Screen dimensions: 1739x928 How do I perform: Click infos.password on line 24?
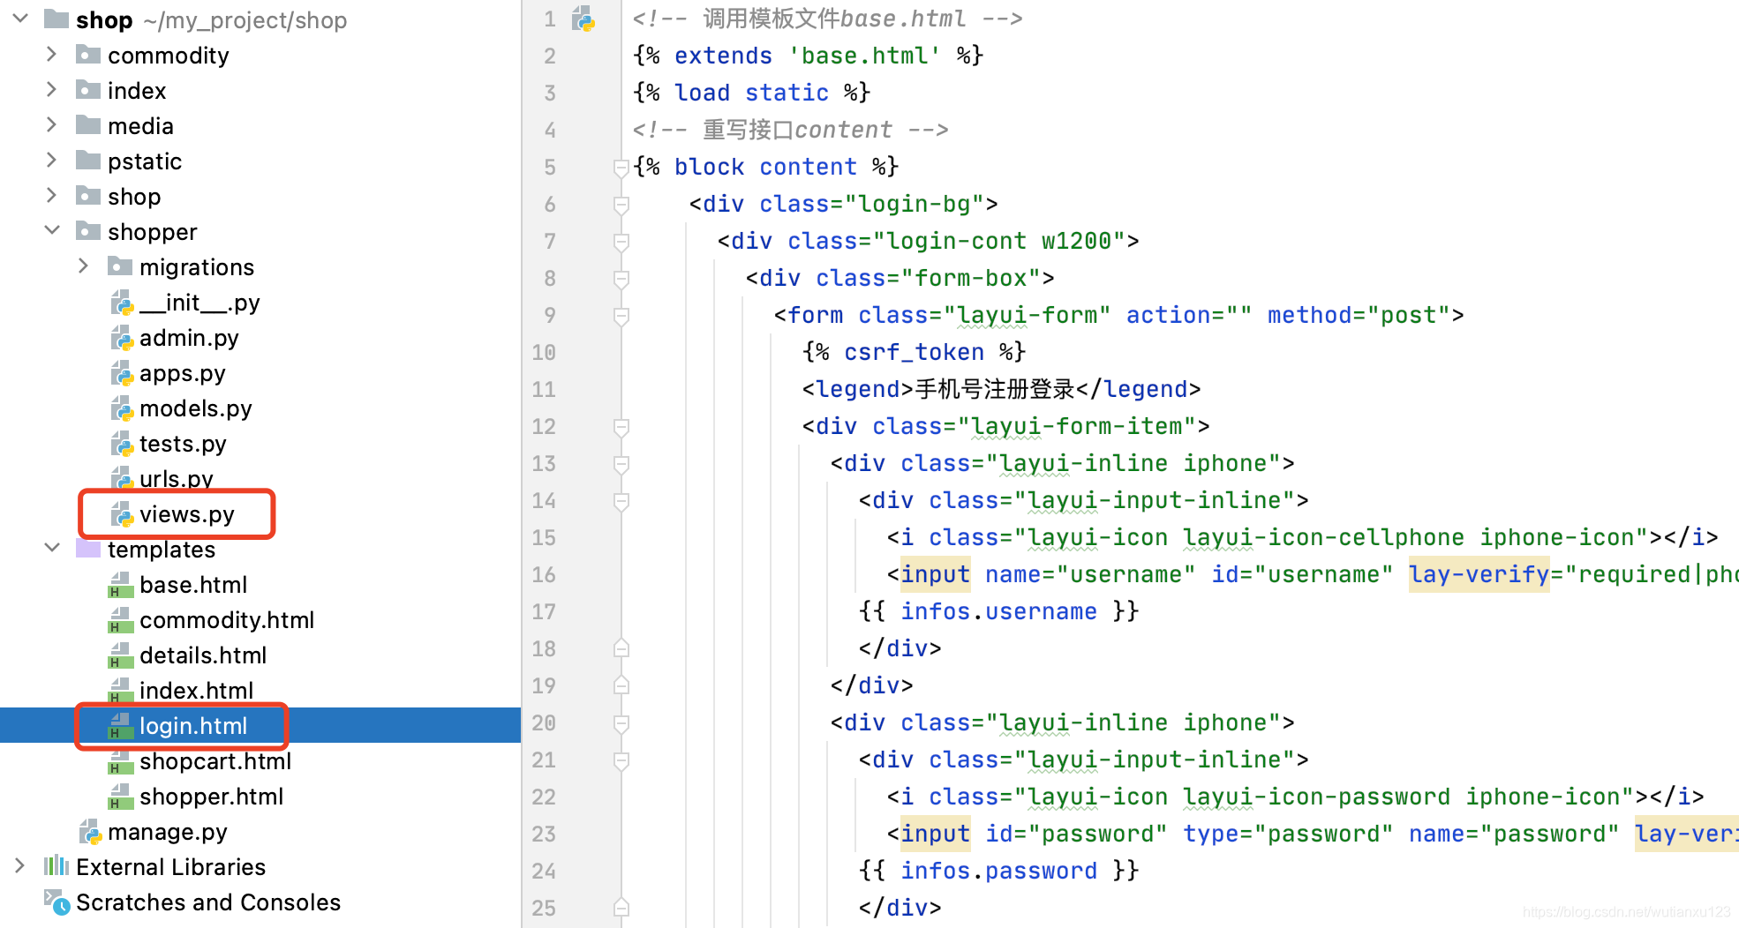point(998,871)
